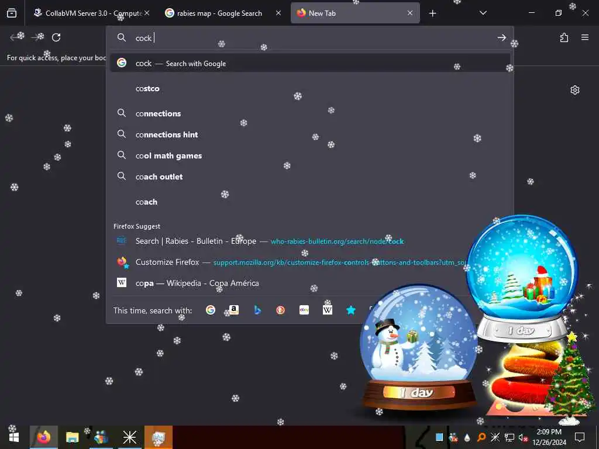Search this time with DuckDuckGo icon

click(x=280, y=310)
